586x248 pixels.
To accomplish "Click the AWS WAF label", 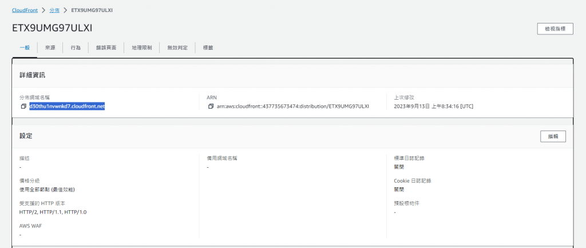I will [31, 226].
